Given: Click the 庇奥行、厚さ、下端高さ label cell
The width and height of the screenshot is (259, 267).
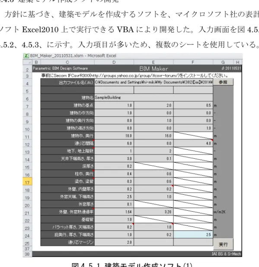Looking at the screenshot, I should click(67, 235).
